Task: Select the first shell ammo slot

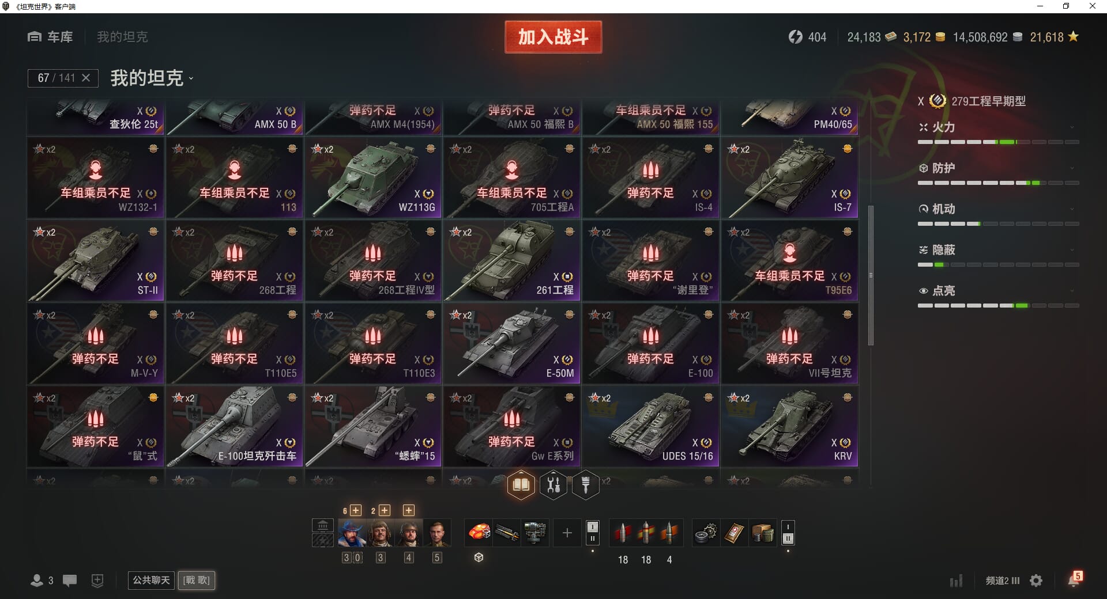Action: [623, 533]
